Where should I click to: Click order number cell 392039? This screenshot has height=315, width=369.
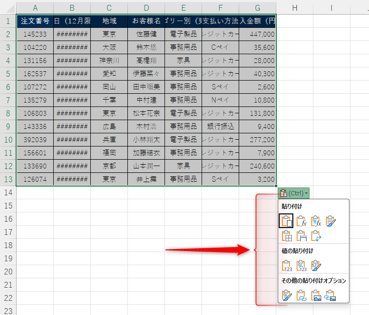35,140
